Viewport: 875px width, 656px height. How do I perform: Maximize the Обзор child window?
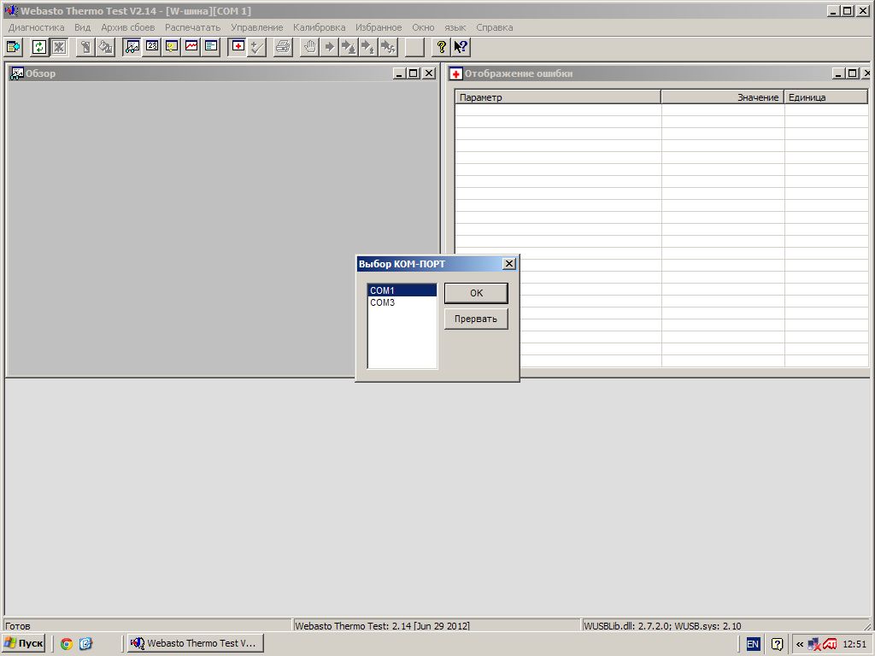point(414,73)
